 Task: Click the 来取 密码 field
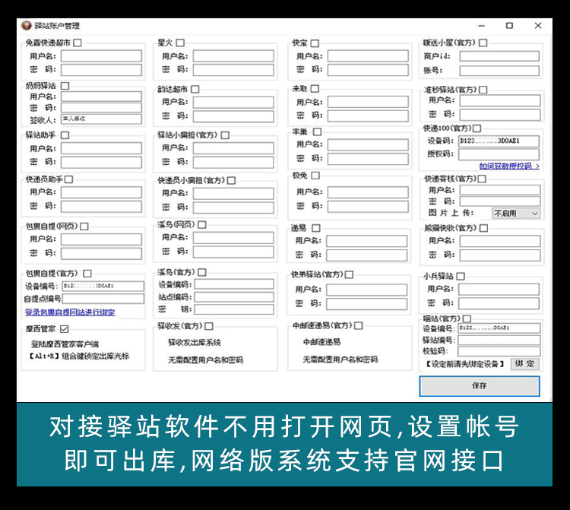pos(368,116)
